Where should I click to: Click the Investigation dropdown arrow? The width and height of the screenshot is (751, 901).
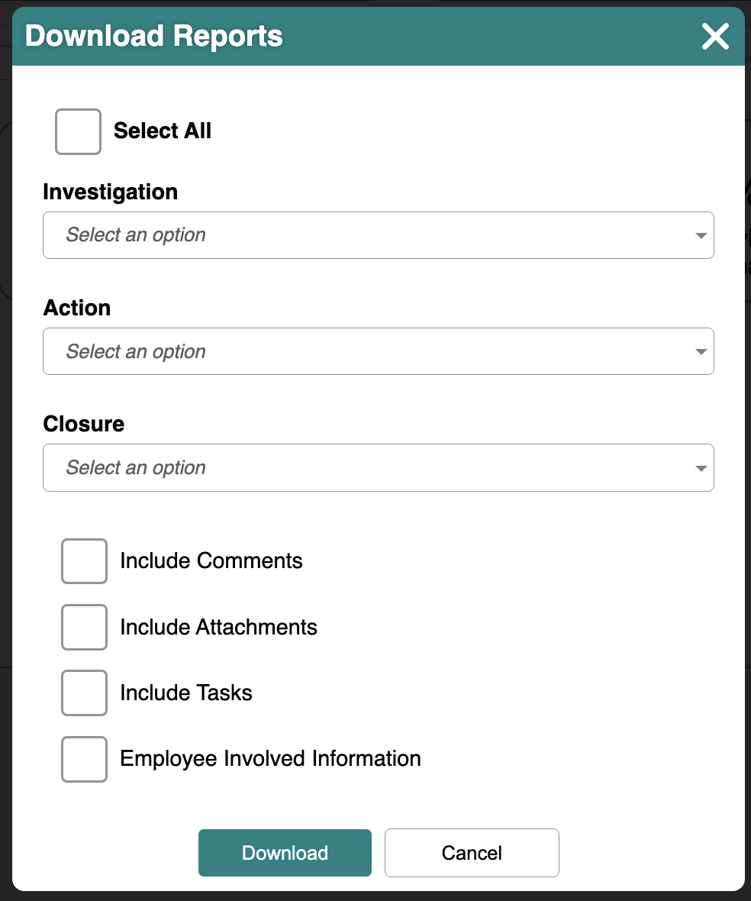701,236
